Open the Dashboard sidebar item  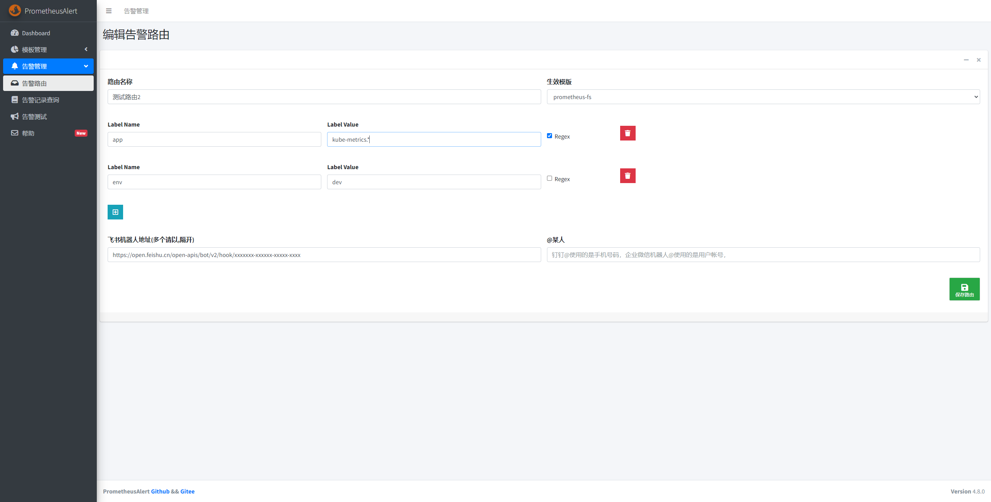[48, 33]
